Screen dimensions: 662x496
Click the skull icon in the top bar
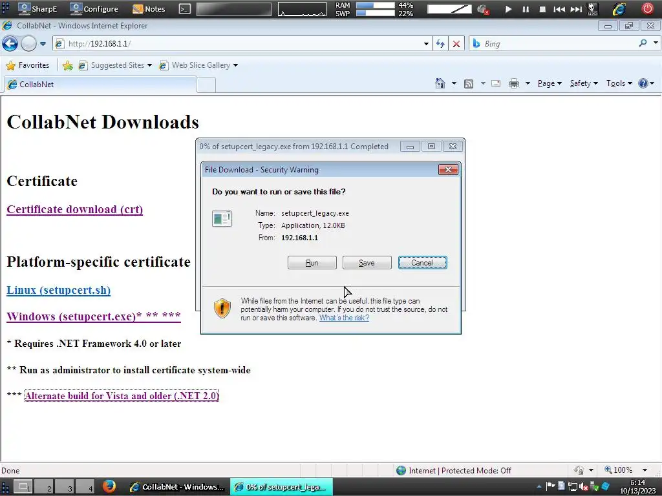(592, 9)
